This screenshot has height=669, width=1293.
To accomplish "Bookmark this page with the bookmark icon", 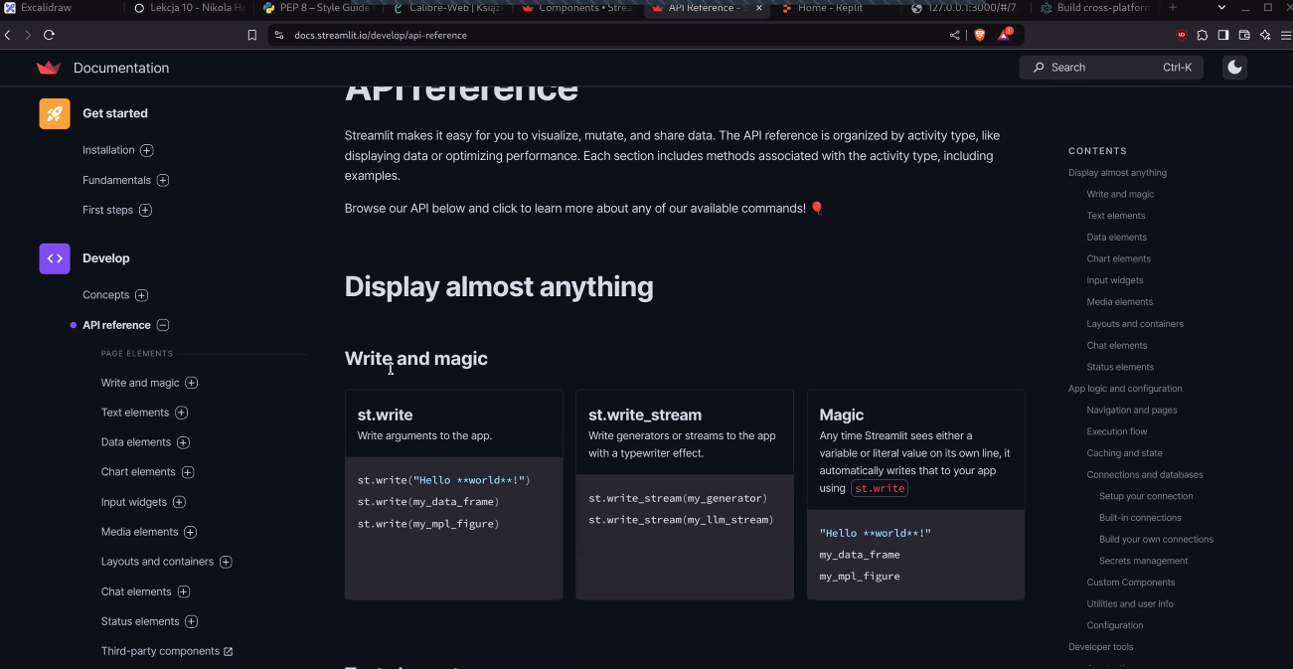I will click(x=252, y=35).
